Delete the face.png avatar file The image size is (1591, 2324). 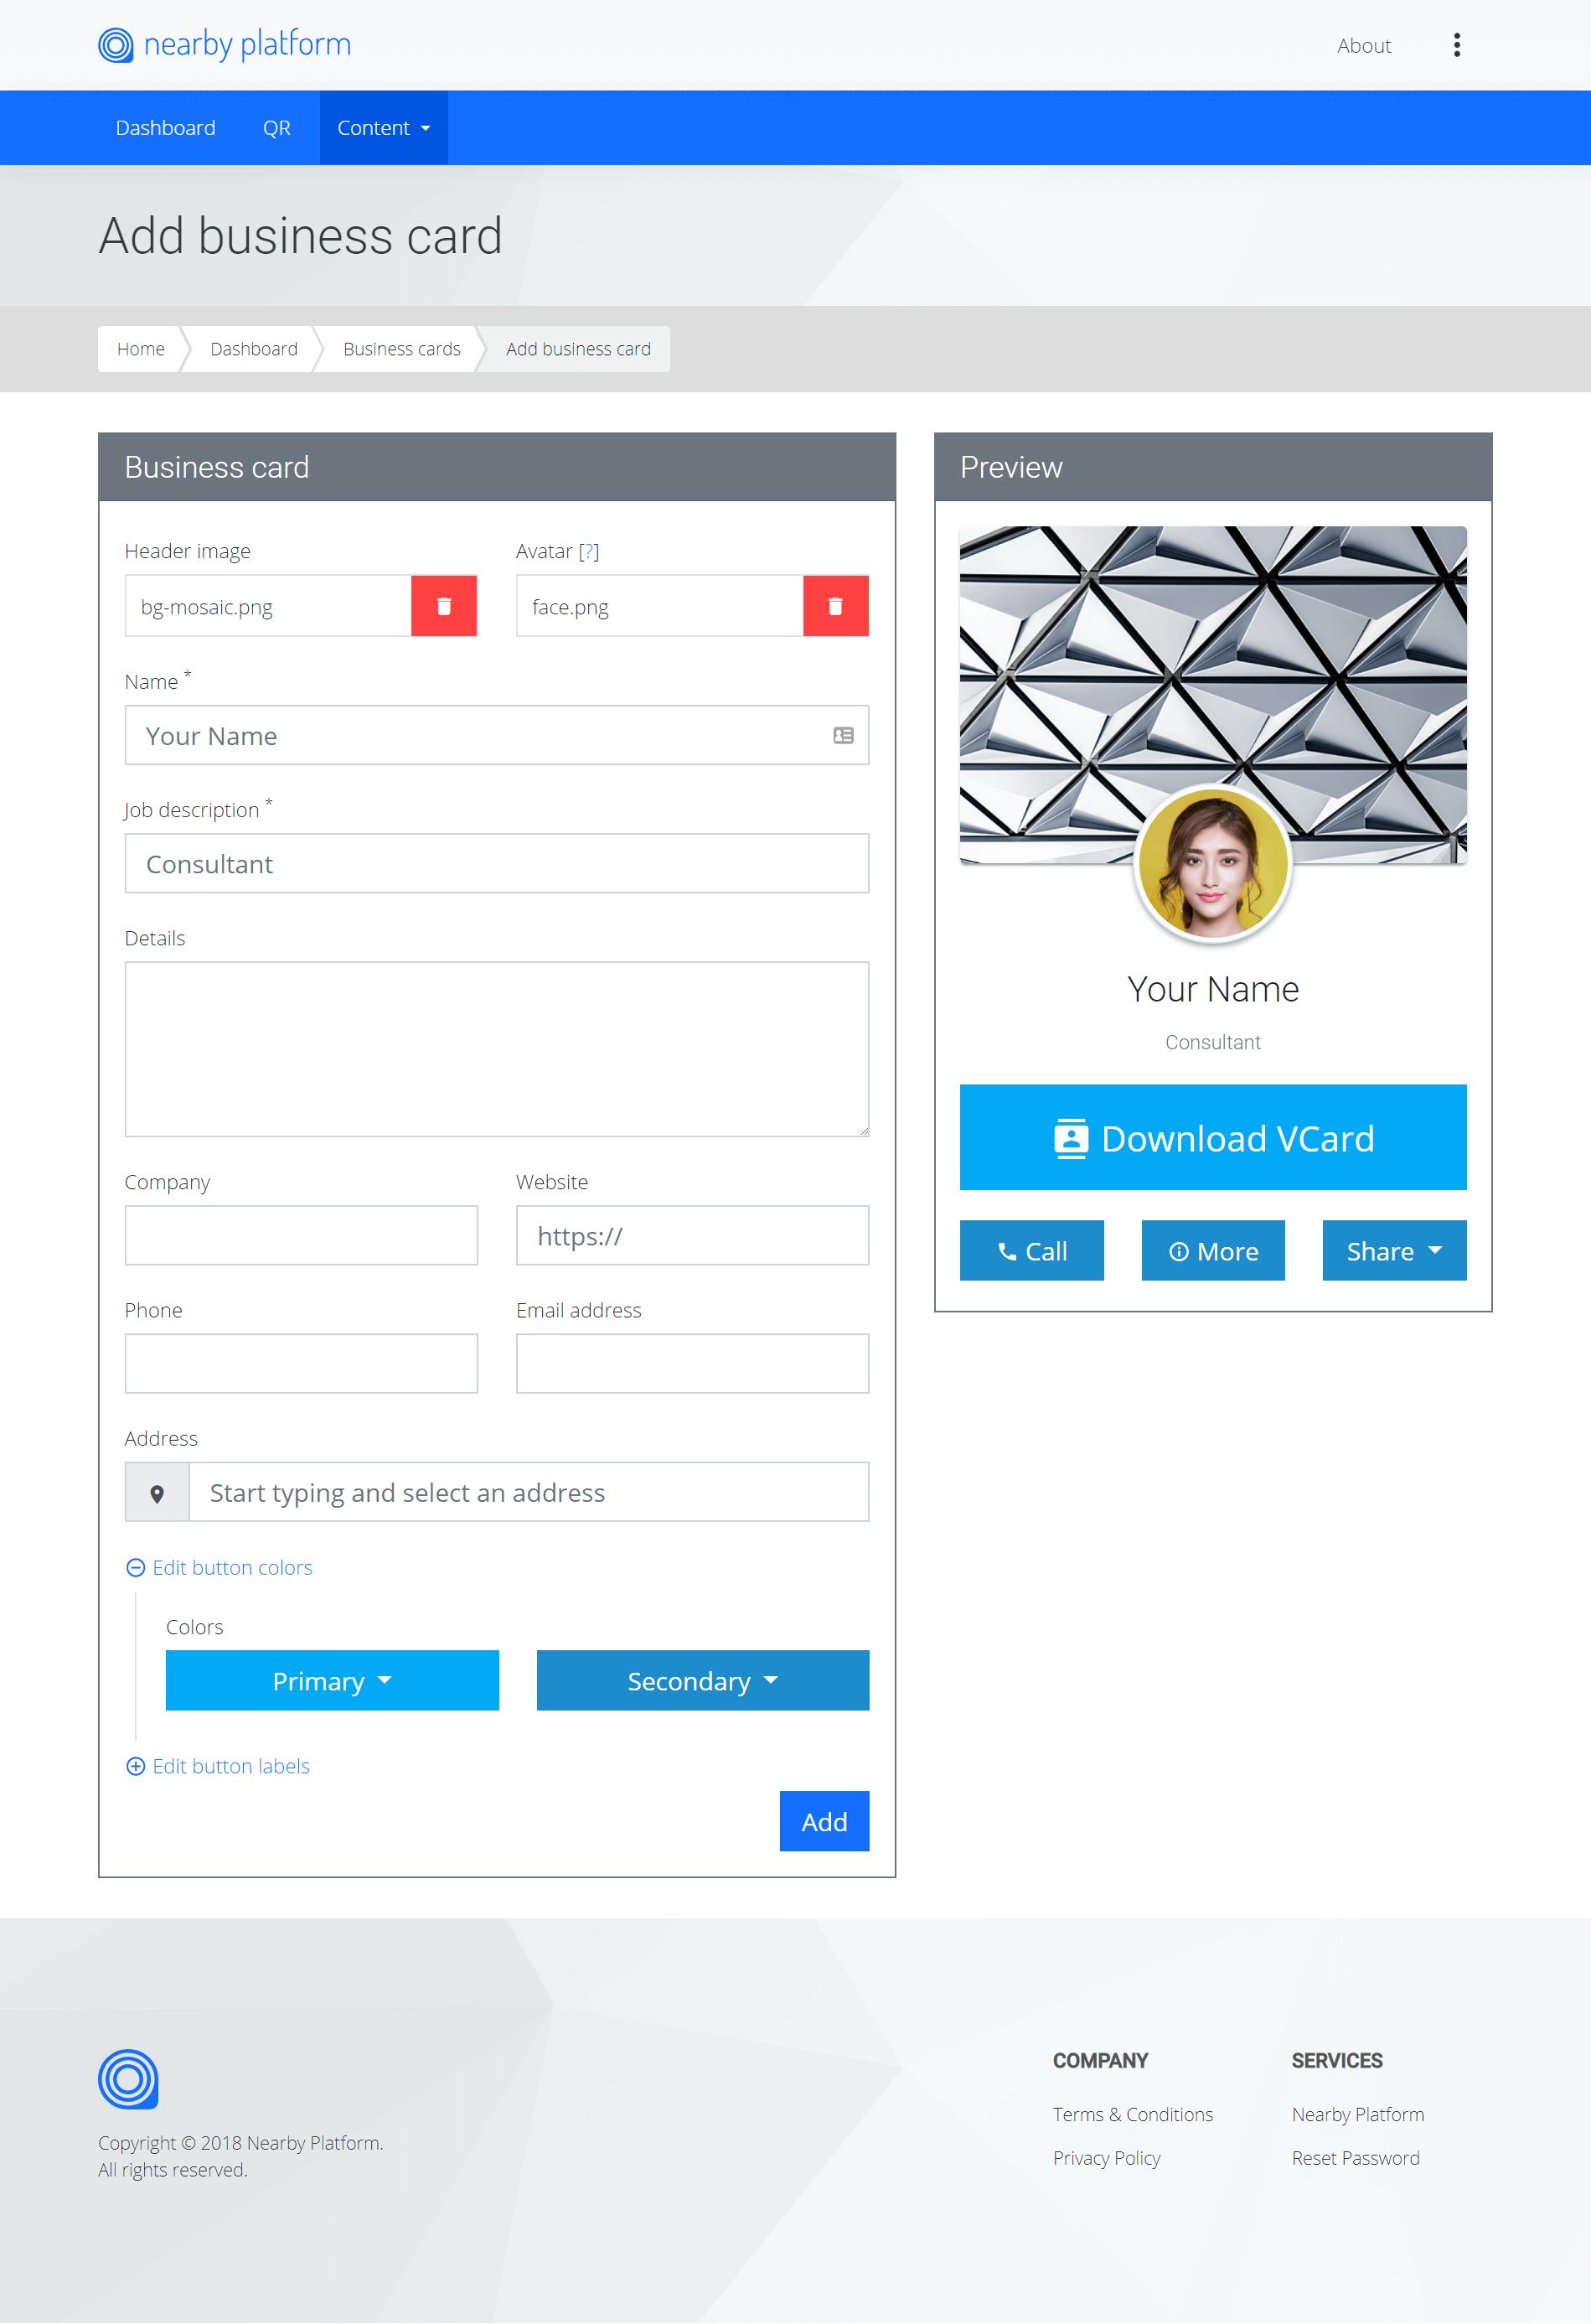coord(835,606)
